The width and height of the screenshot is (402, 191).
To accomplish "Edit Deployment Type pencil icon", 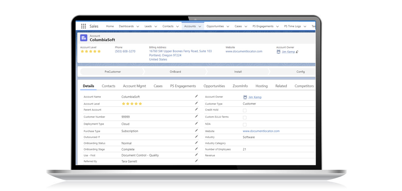I will click(196, 123).
